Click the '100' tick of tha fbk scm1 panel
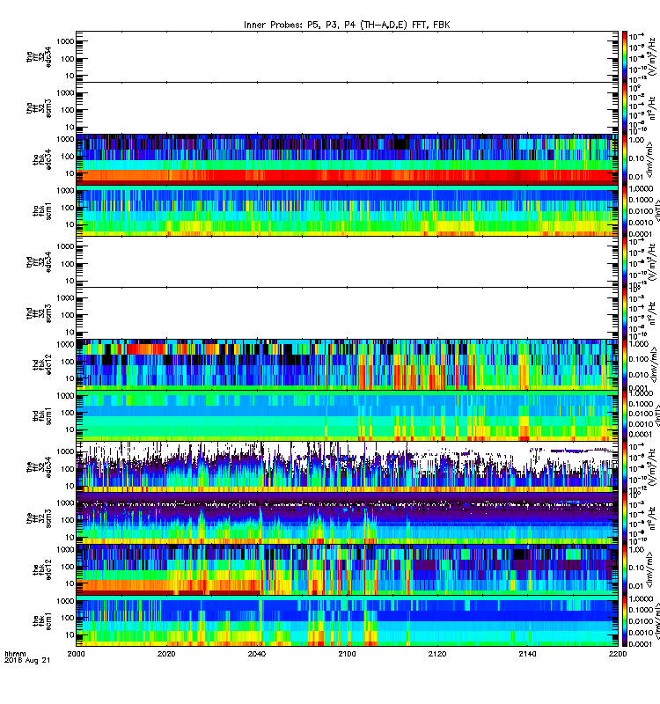 [68, 208]
